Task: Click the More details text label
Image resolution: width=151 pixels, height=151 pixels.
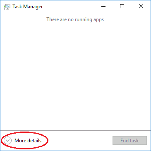Action: click(28, 141)
